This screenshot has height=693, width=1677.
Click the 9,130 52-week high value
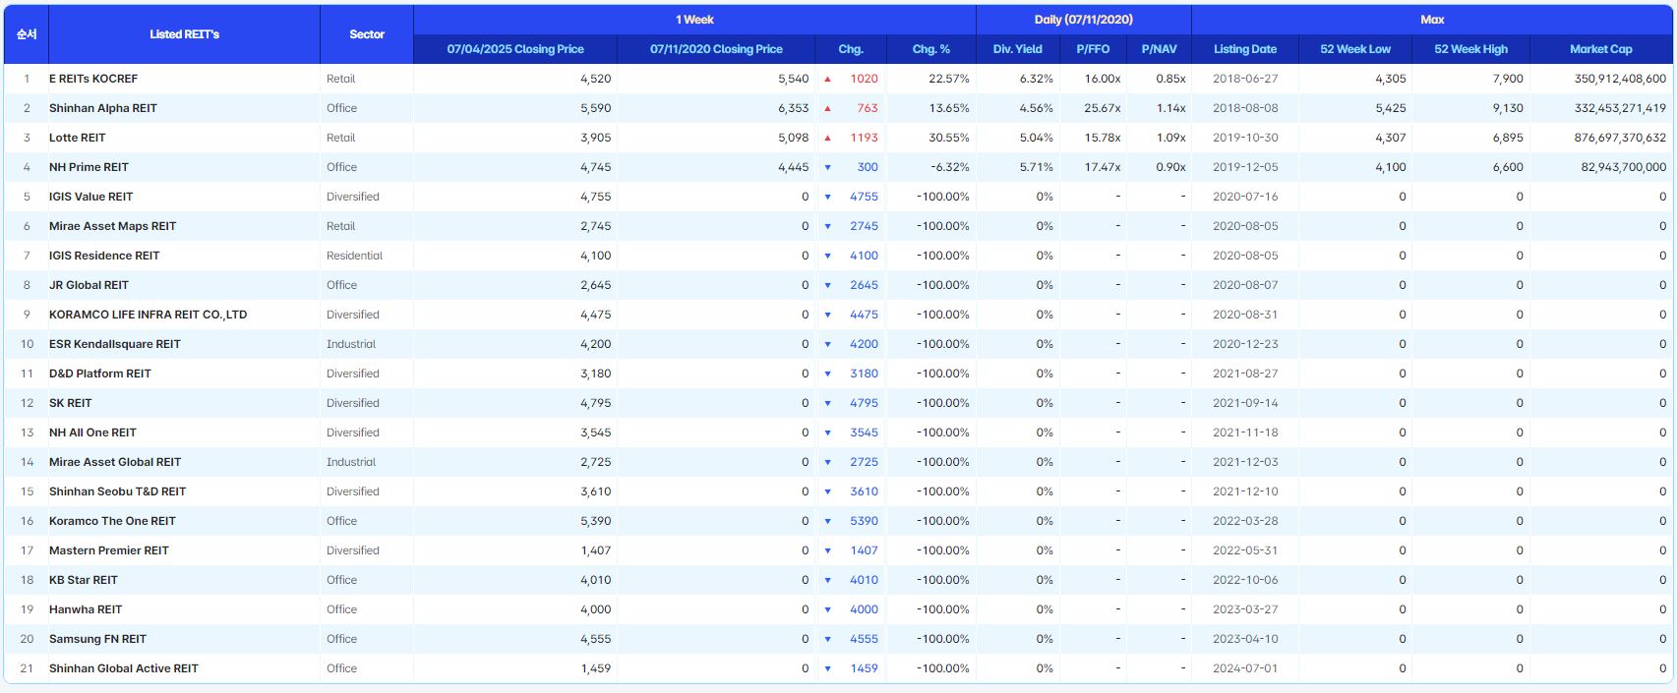click(x=1508, y=108)
